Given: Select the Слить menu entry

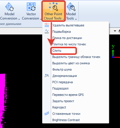Looking at the screenshot, I should pyautogui.click(x=76, y=50).
